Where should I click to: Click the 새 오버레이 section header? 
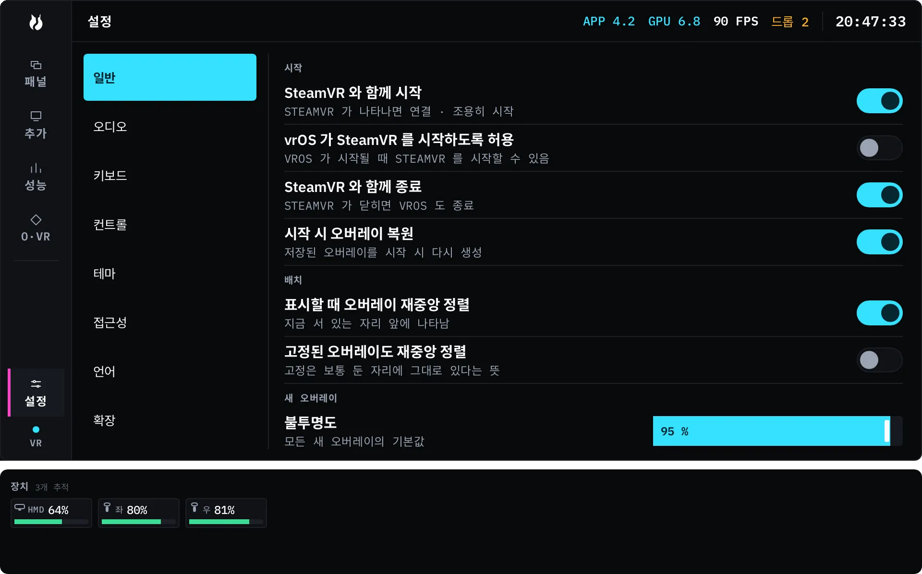pyautogui.click(x=311, y=398)
